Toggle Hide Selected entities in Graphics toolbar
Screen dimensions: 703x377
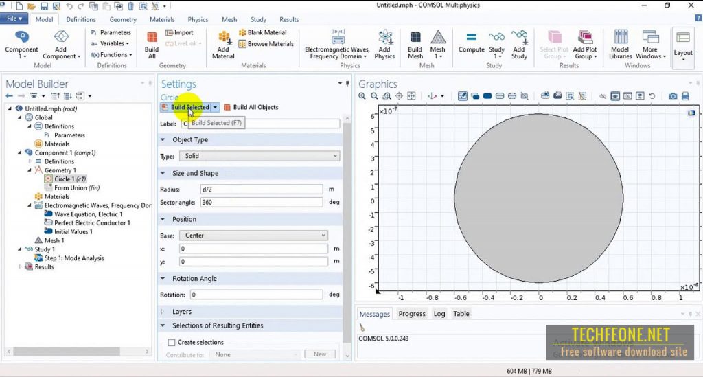pyautogui.click(x=603, y=96)
